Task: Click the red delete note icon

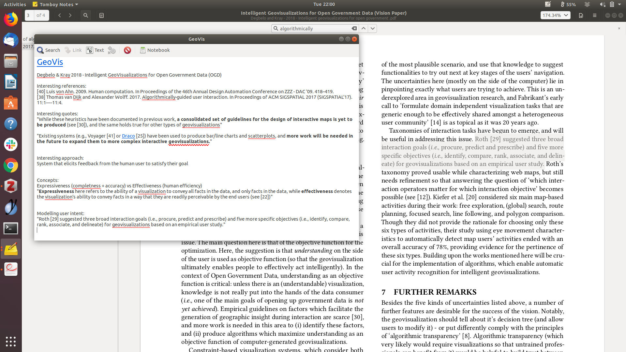Action: pos(127,50)
